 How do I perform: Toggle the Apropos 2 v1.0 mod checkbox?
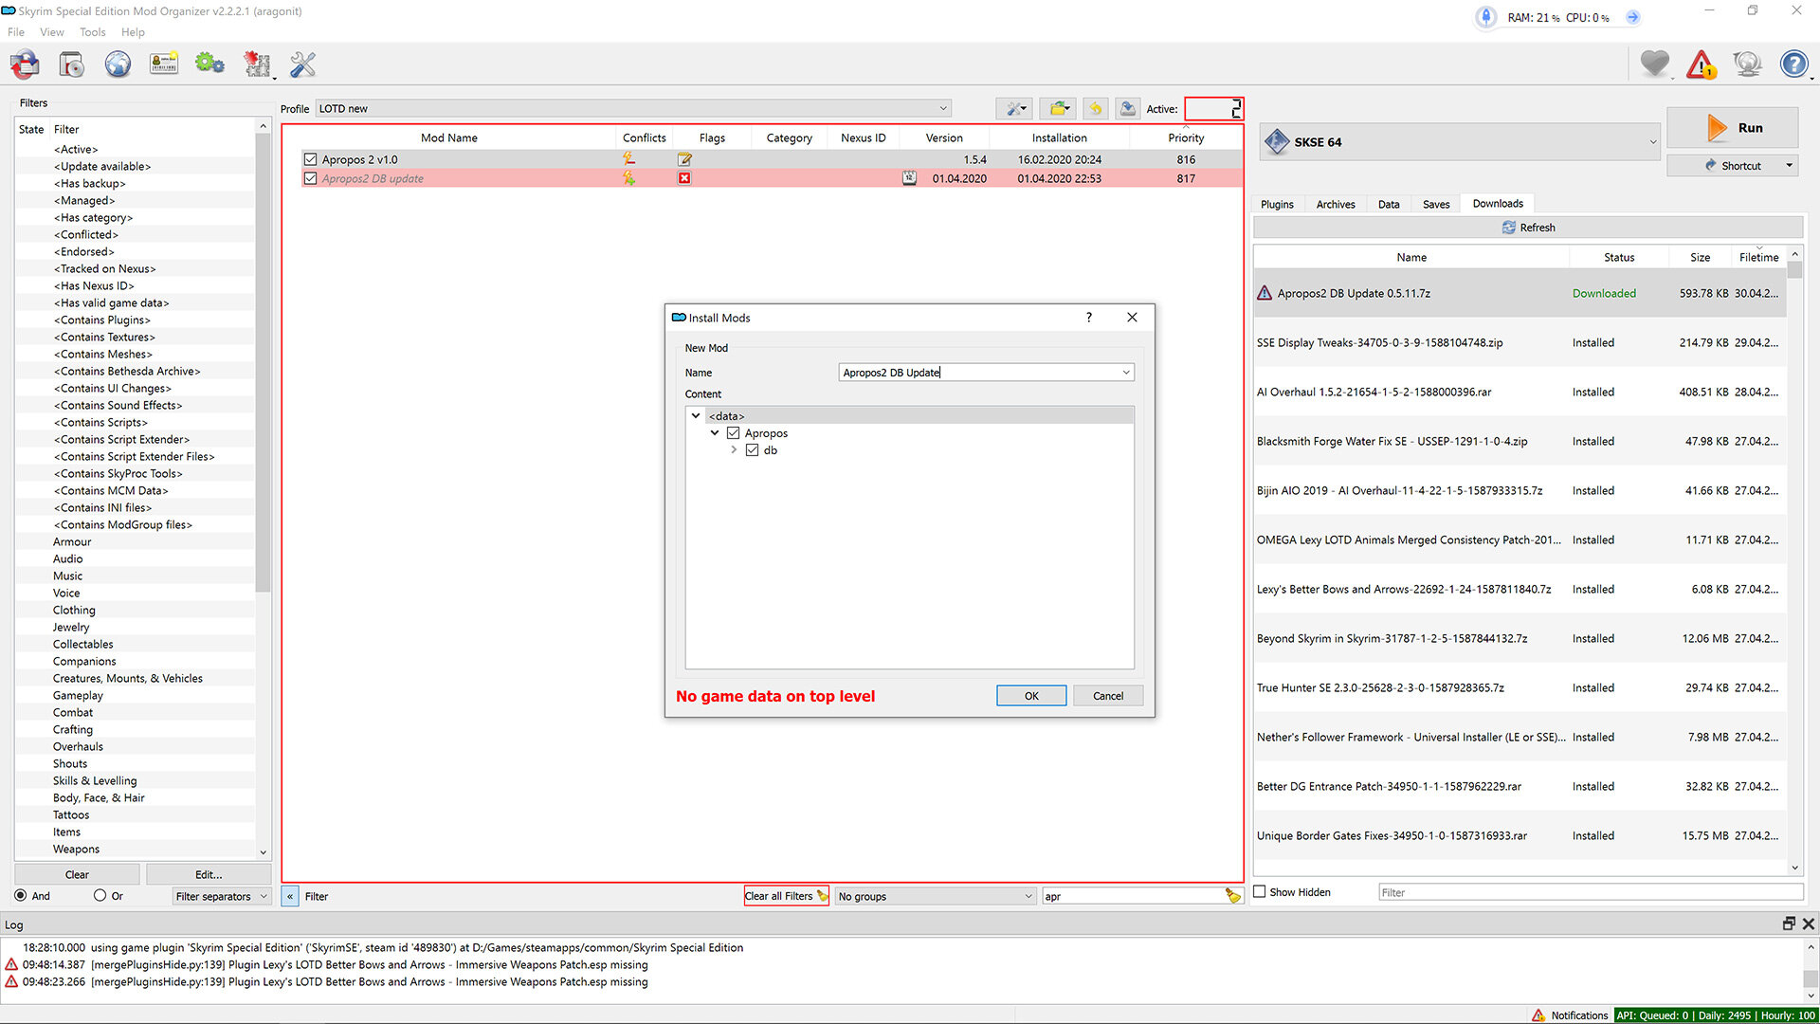tap(310, 159)
